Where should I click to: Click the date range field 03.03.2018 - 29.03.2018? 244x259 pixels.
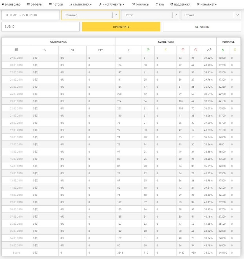pyautogui.click(x=30, y=15)
